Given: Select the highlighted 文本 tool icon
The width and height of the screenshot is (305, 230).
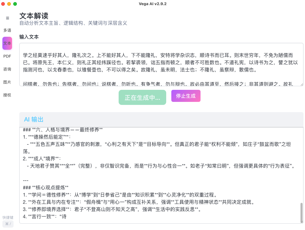Looking at the screenshot, I should coord(7,43).
